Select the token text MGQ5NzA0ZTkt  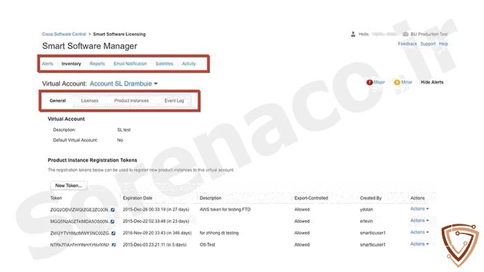pyautogui.click(x=80, y=222)
